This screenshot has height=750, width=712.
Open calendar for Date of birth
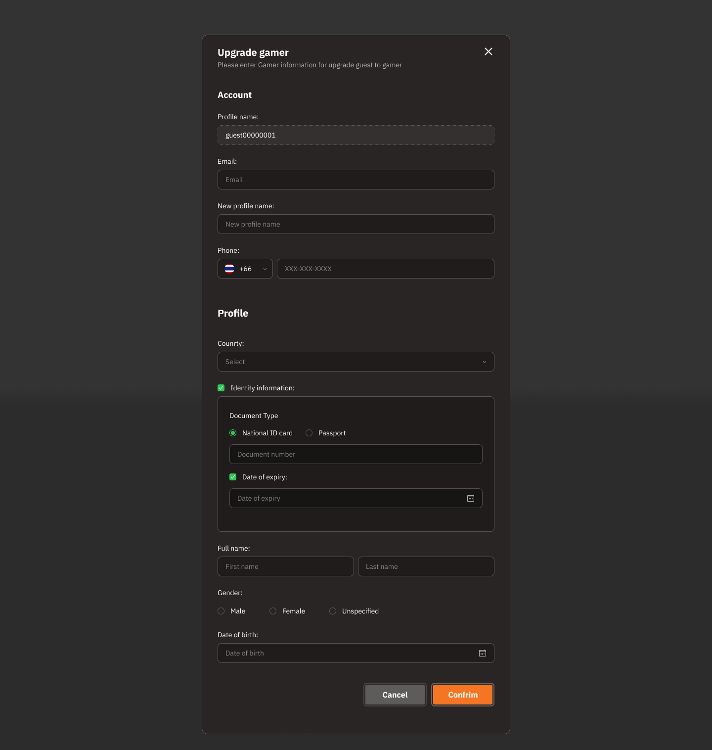coord(483,653)
